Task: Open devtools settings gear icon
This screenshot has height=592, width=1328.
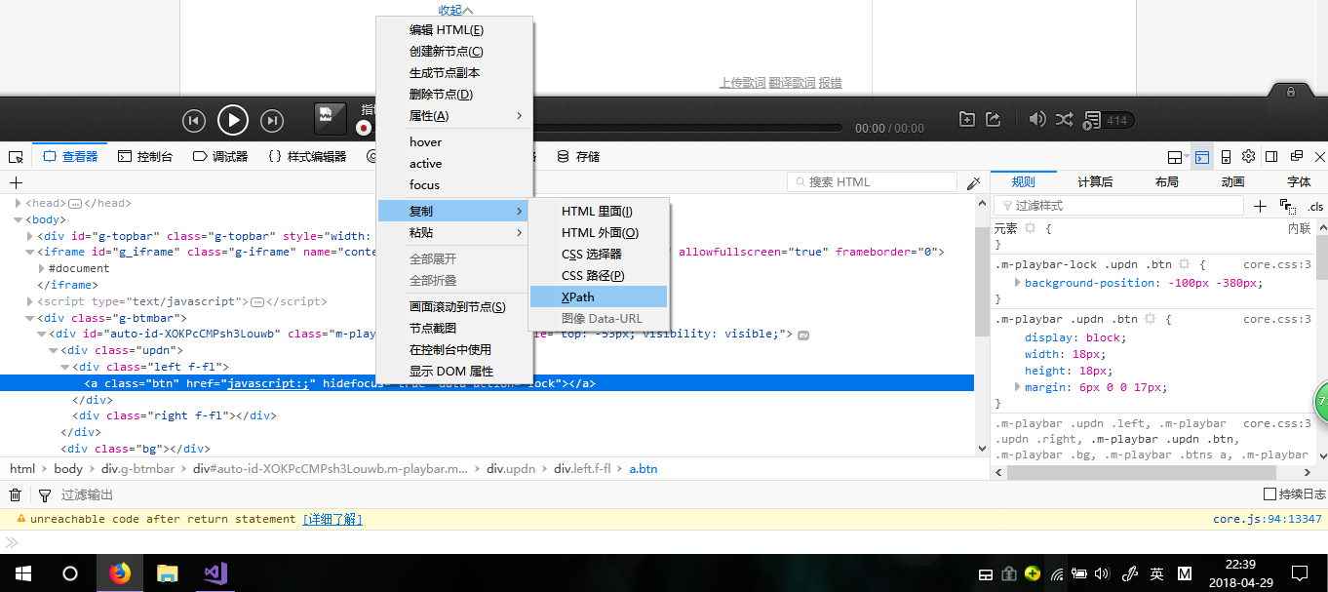Action: coord(1248,156)
